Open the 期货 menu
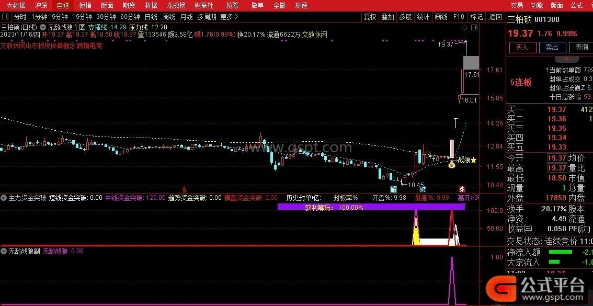 [129, 5]
